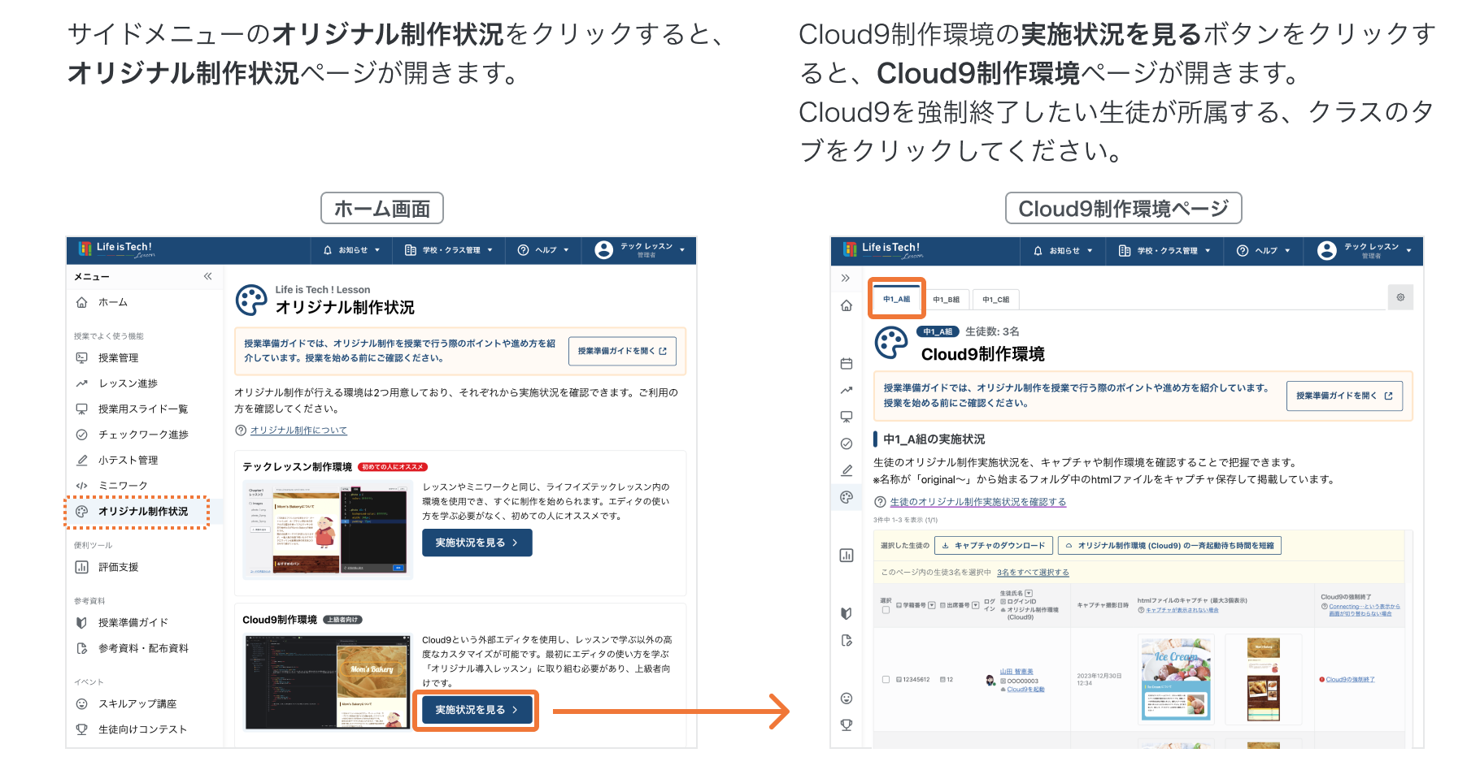
Task: Open the 学籍番号 column sort dropdown
Action: coord(932,605)
